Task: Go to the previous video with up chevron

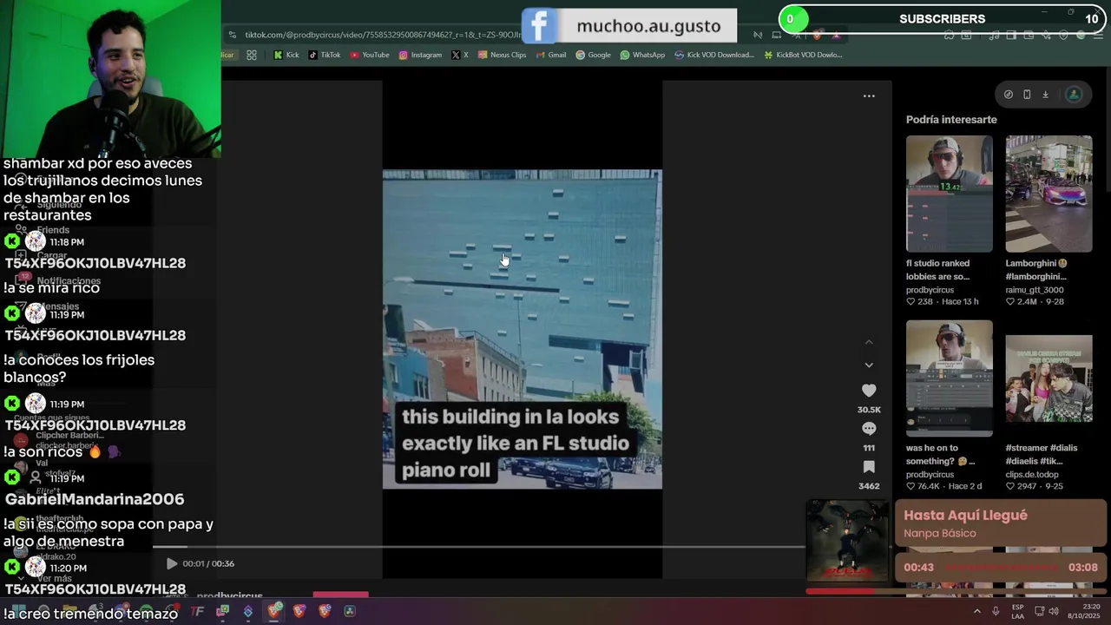Action: click(869, 342)
